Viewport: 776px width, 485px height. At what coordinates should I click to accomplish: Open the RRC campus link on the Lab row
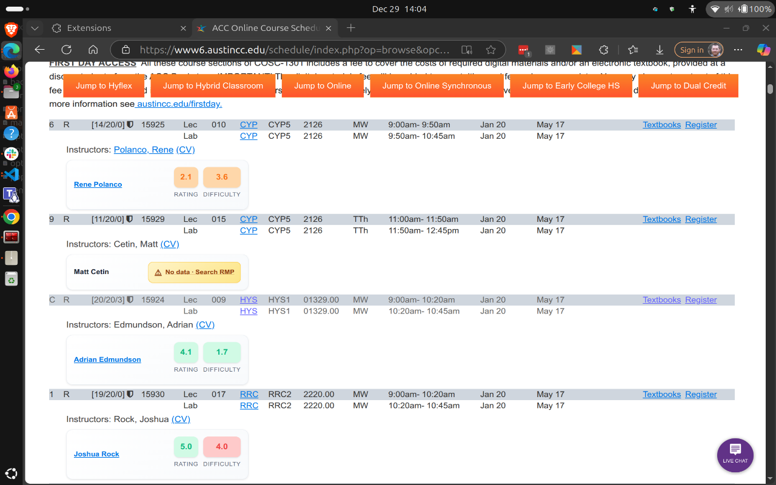point(249,406)
